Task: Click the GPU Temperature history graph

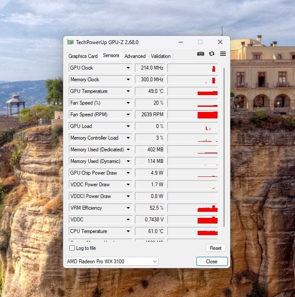Action: [192, 91]
